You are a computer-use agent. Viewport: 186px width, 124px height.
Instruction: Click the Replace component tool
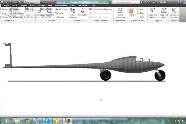coord(15,9)
